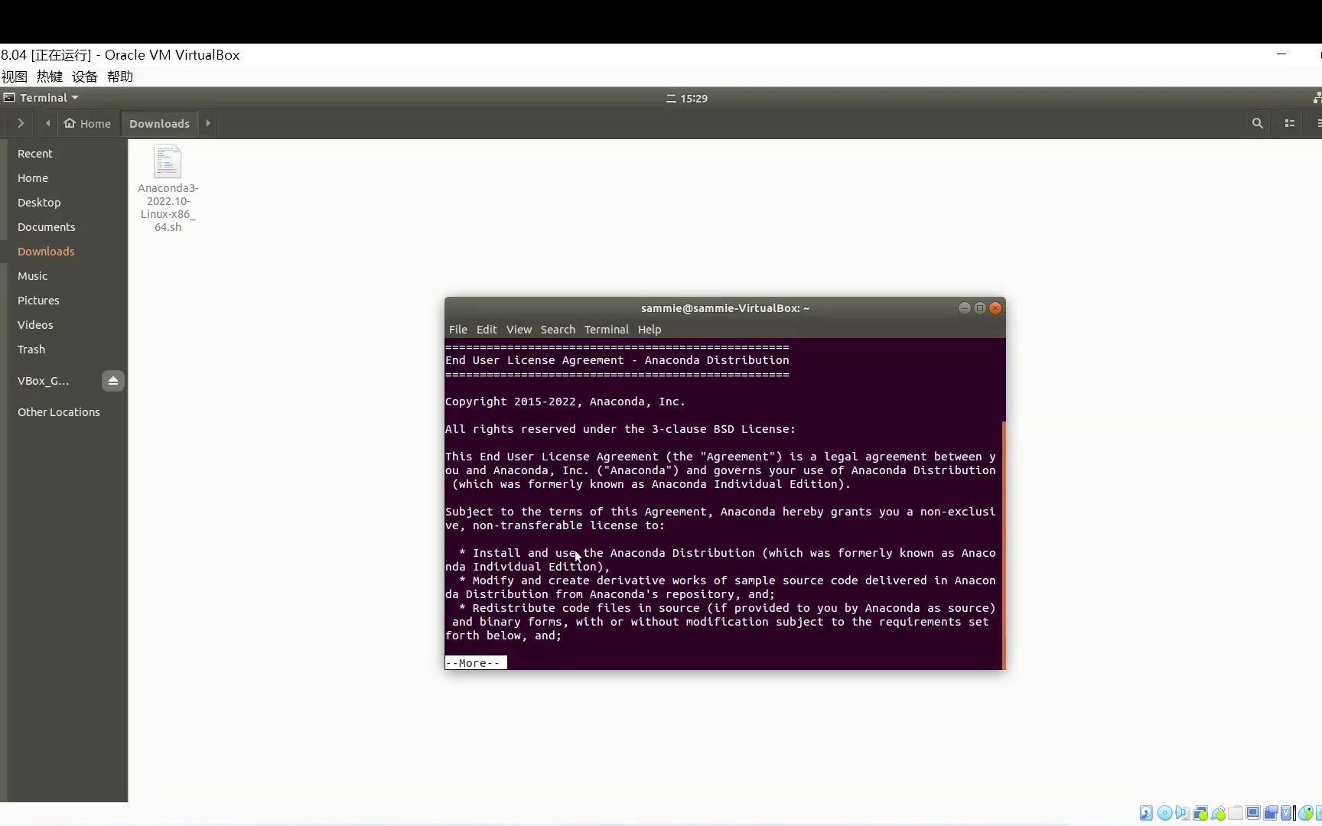Click the terminal vertical scrollbar
The width and height of the screenshot is (1322, 826).
(1003, 545)
